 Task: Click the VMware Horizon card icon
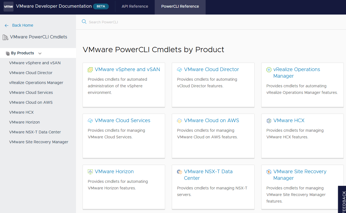click(90, 172)
